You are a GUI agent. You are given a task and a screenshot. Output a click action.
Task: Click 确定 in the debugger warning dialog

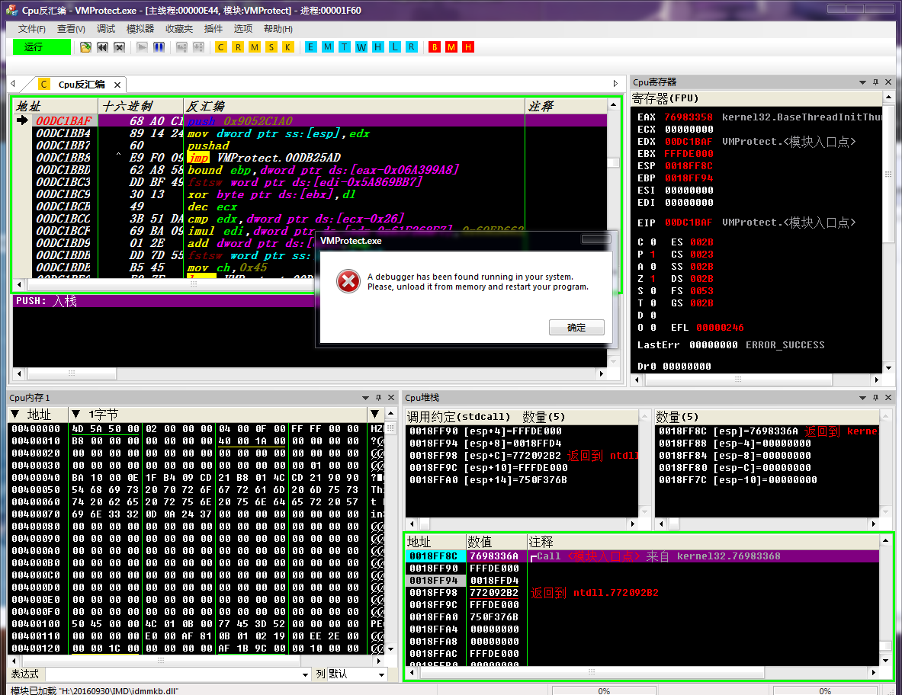(576, 327)
